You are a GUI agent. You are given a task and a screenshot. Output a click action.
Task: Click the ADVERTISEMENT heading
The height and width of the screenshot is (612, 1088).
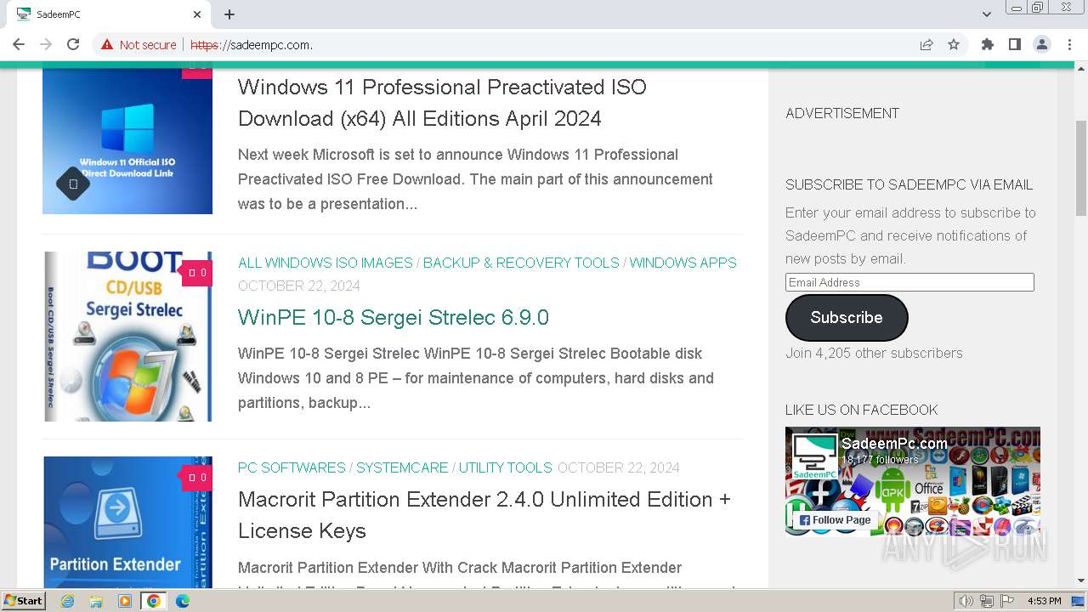point(842,113)
